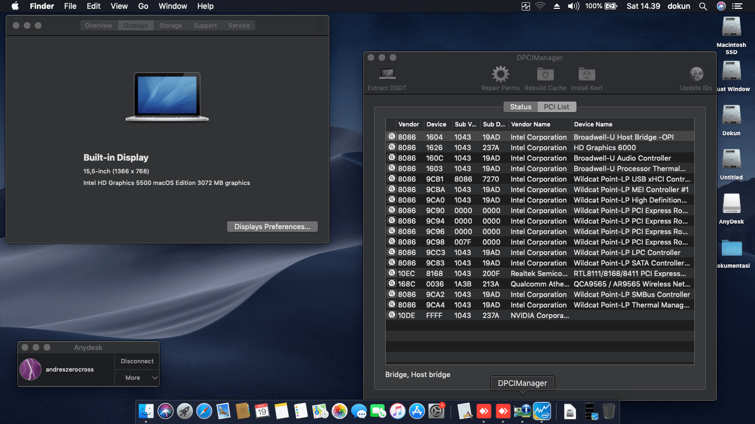Click the Update IDs globe icon
The width and height of the screenshot is (755, 424).
pyautogui.click(x=696, y=74)
